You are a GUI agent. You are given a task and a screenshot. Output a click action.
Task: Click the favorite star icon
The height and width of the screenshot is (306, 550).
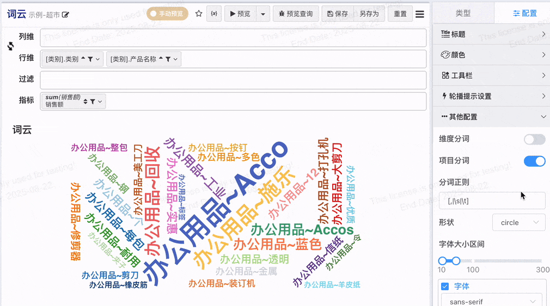[199, 14]
